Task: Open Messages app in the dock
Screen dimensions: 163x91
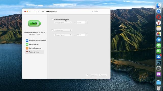Action: pos(159,45)
